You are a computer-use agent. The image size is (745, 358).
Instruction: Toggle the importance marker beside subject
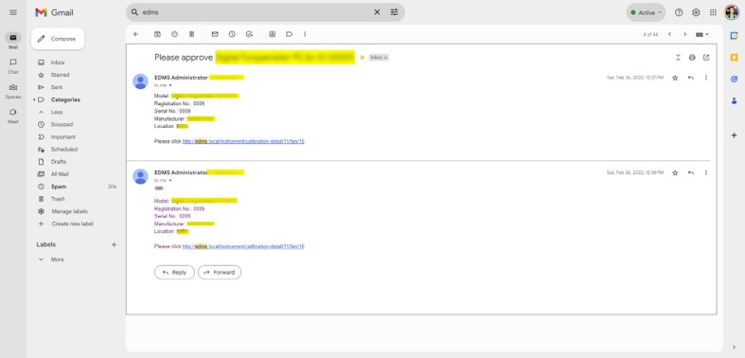point(362,58)
